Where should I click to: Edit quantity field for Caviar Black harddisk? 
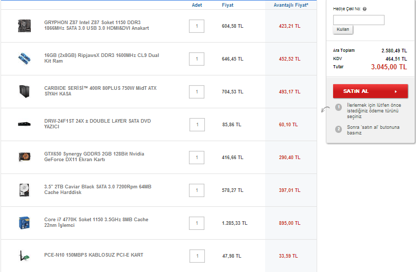pos(197,190)
